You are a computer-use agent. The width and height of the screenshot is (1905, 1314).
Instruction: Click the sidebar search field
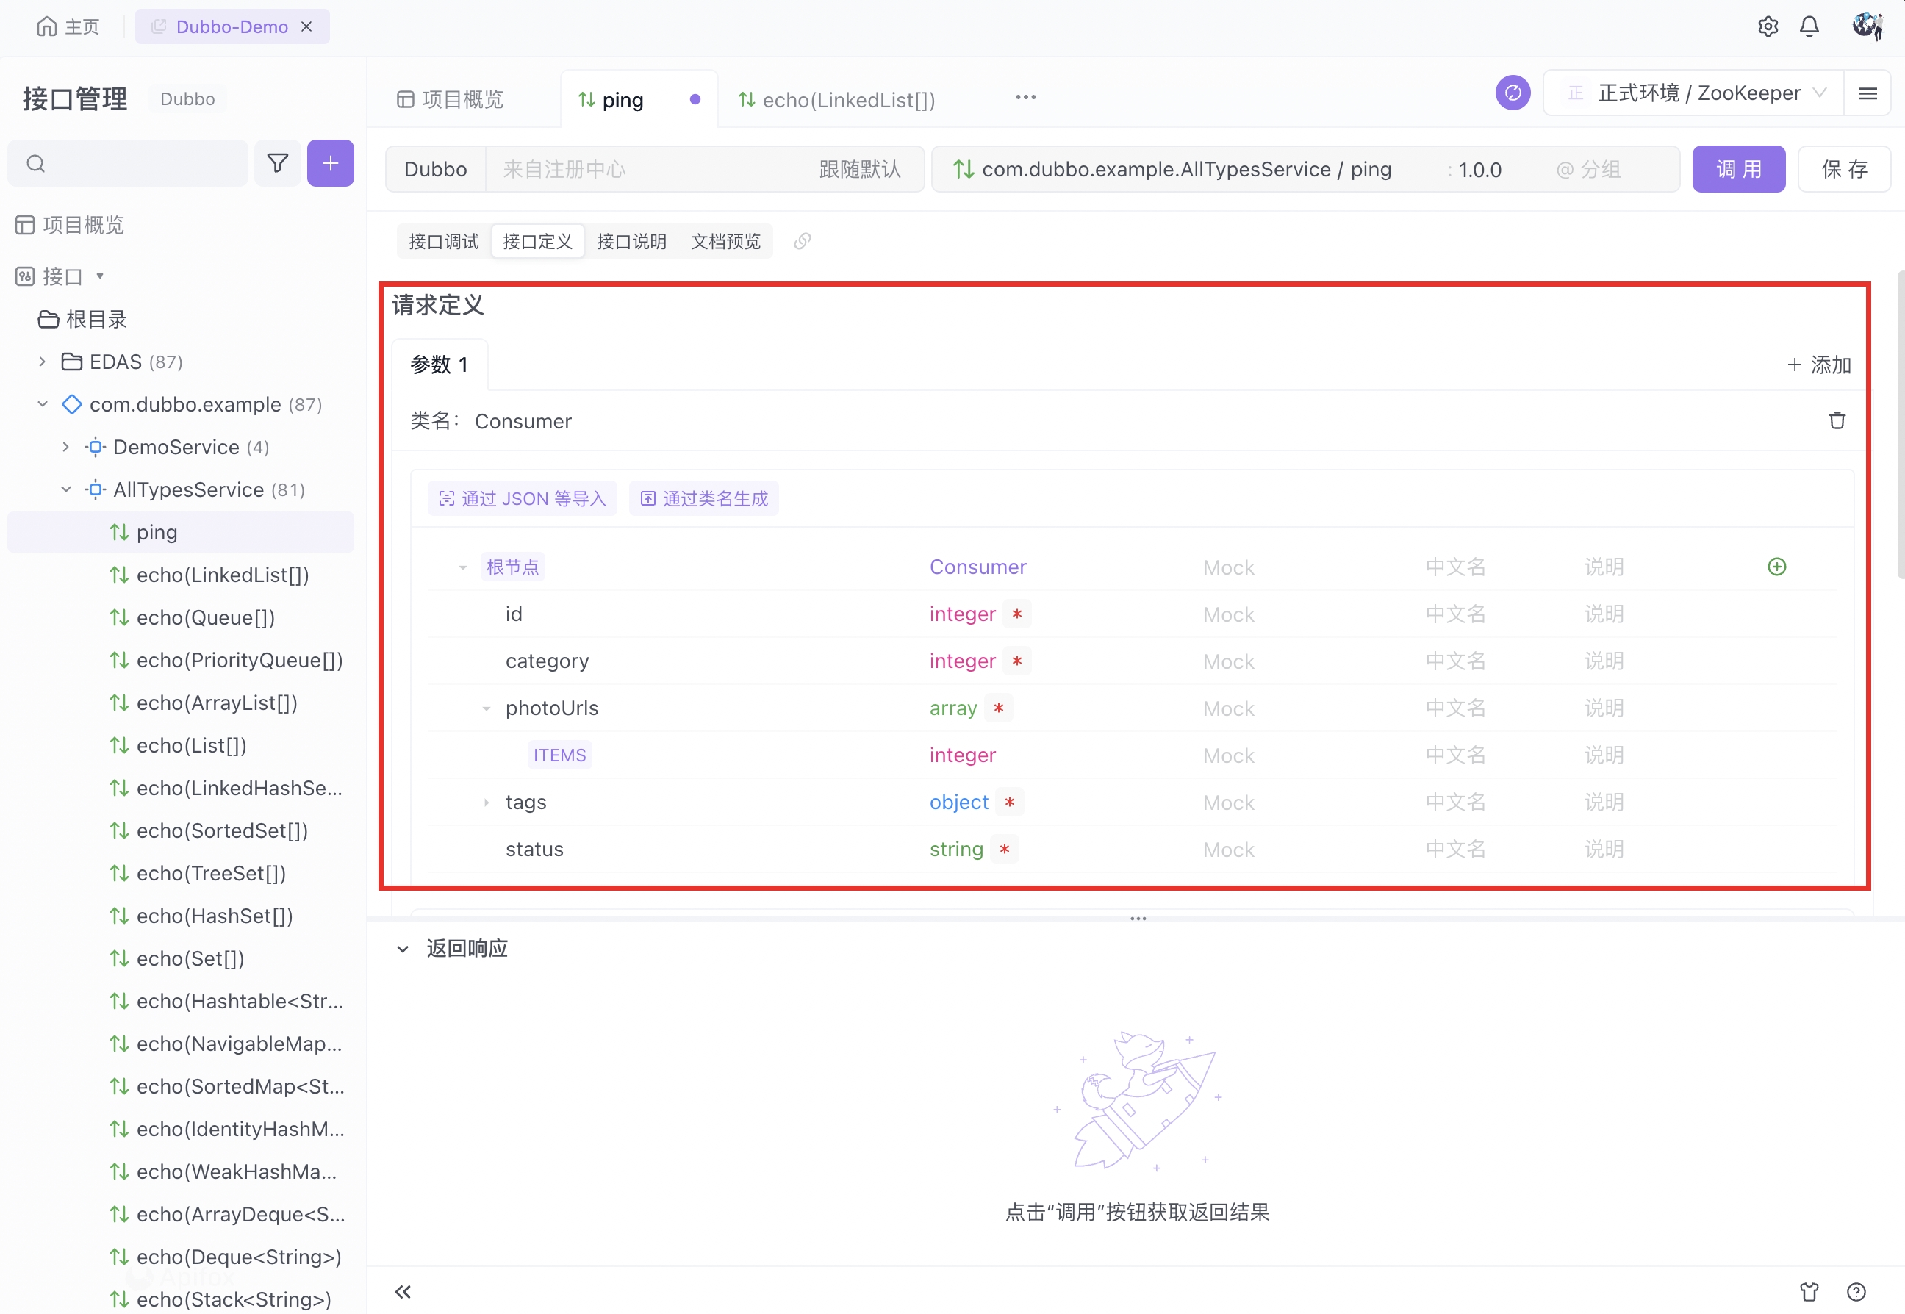click(140, 163)
